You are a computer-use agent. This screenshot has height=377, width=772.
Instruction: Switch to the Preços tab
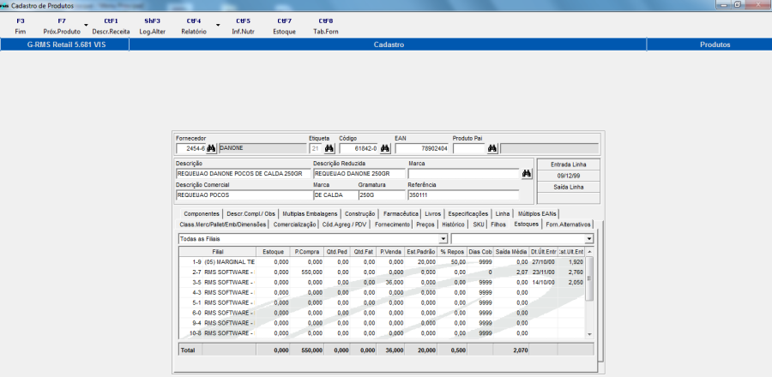(x=425, y=224)
